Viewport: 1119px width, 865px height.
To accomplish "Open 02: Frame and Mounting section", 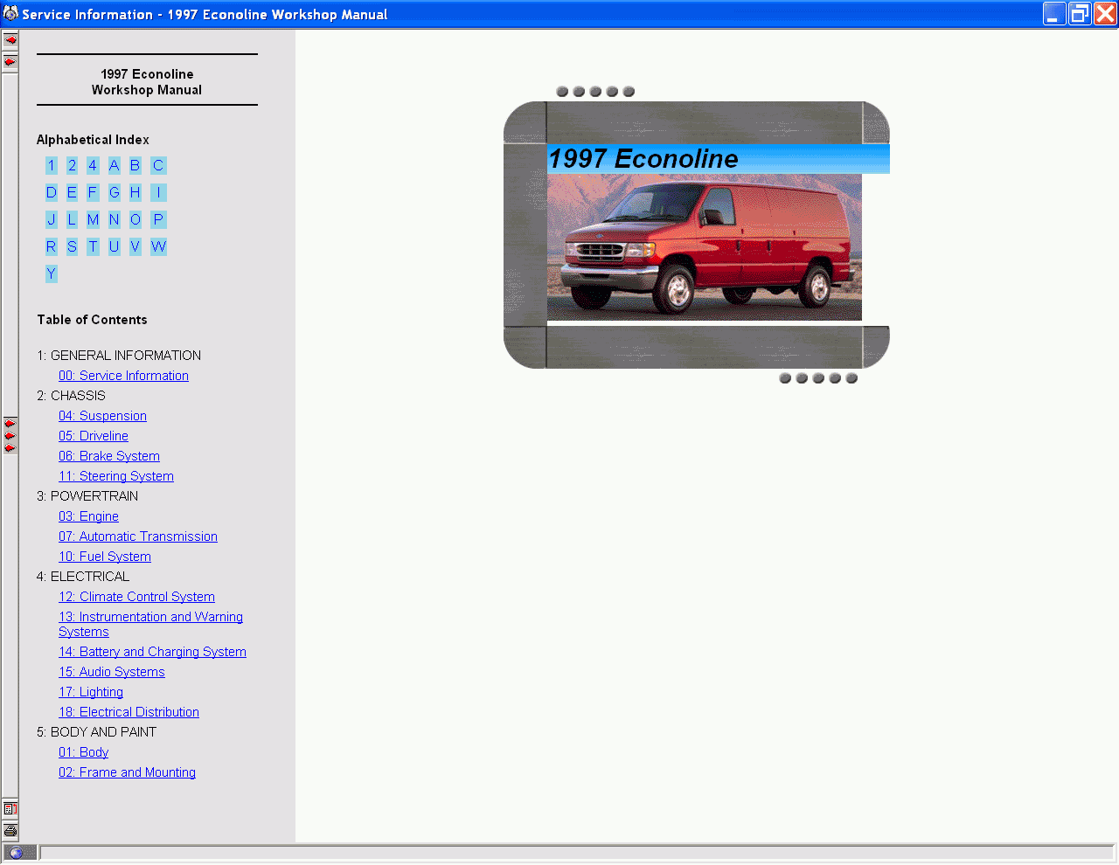I will click(127, 772).
